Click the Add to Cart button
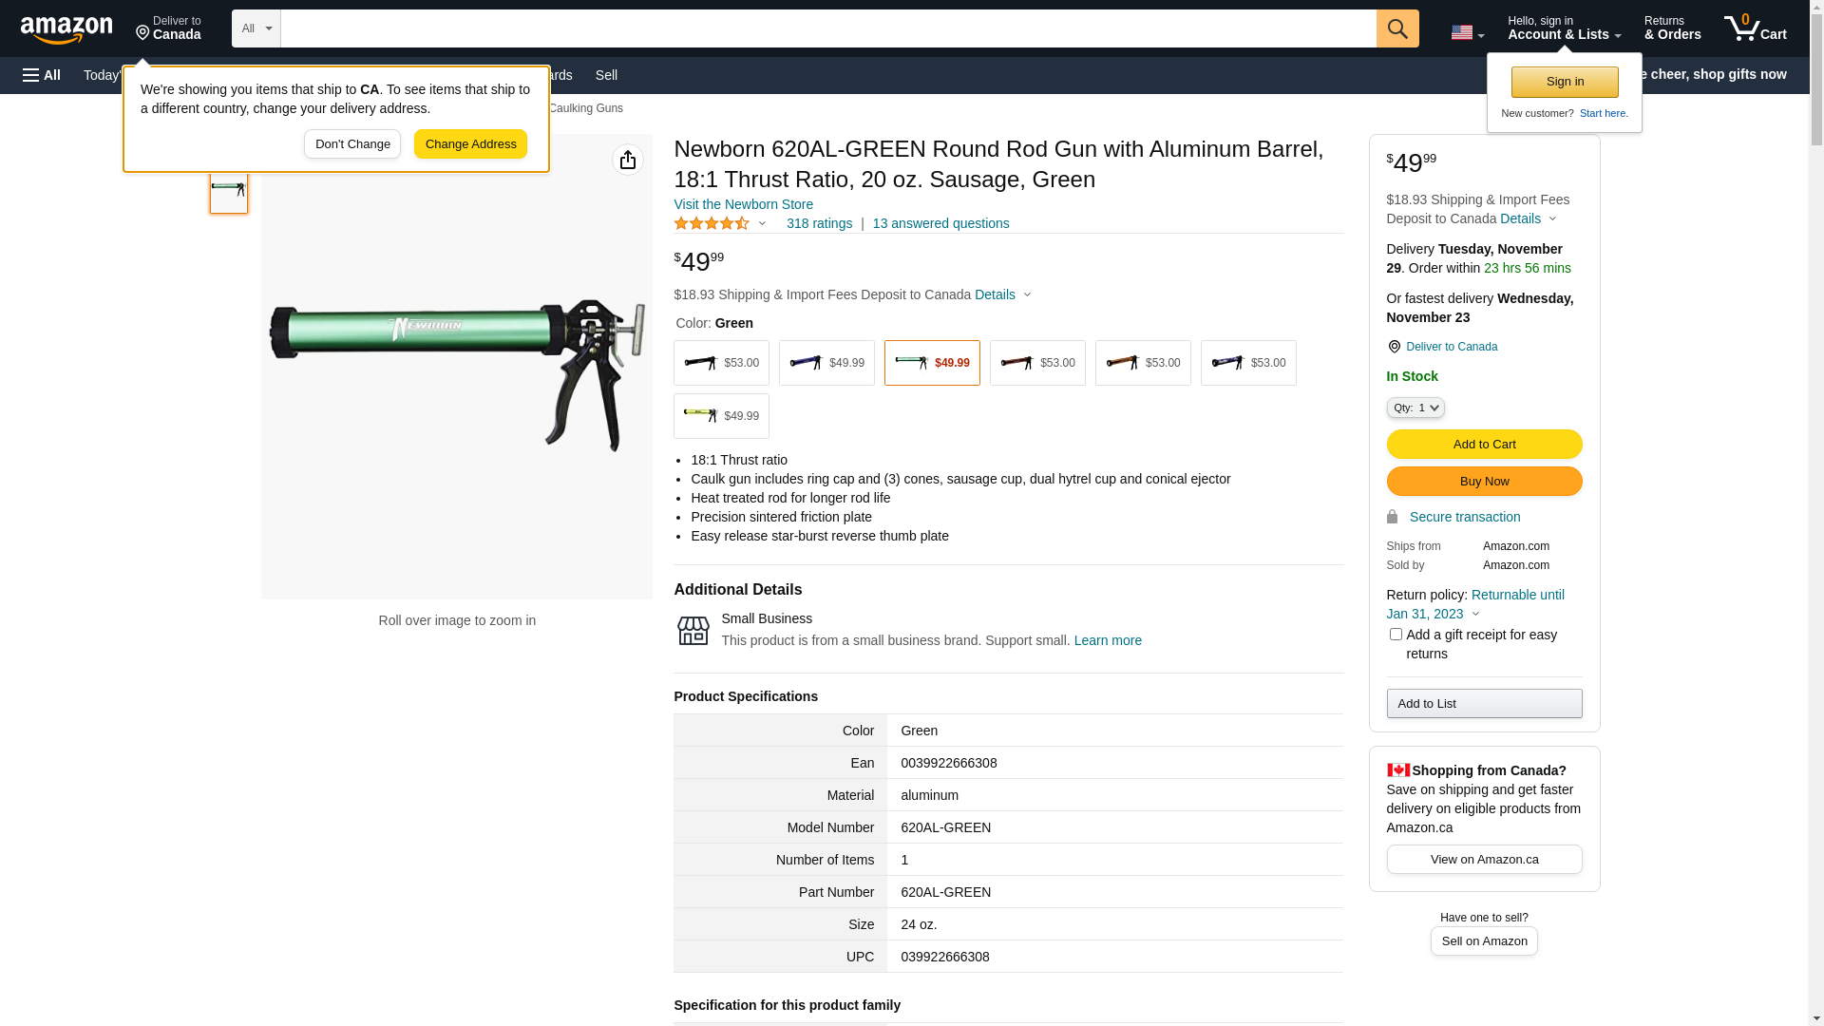The width and height of the screenshot is (1824, 1026). 1484,445
